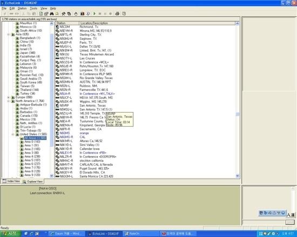
Task: Select station row Paris, TX
Action: (145, 43)
